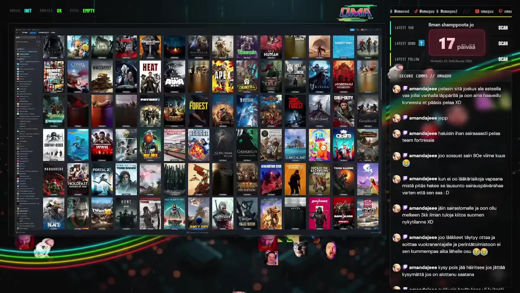This screenshot has height=293, width=520.
Task: Select the Deep Rock Galactic cover
Action: point(150,145)
